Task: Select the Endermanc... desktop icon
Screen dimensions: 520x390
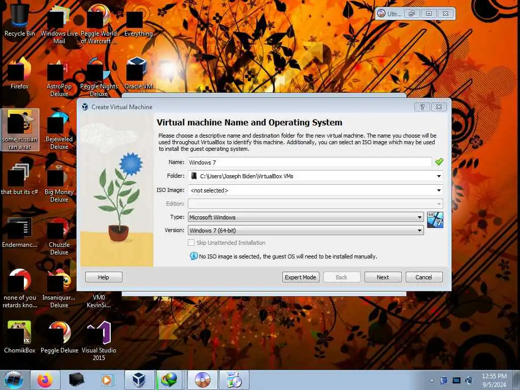Action: [x=19, y=232]
